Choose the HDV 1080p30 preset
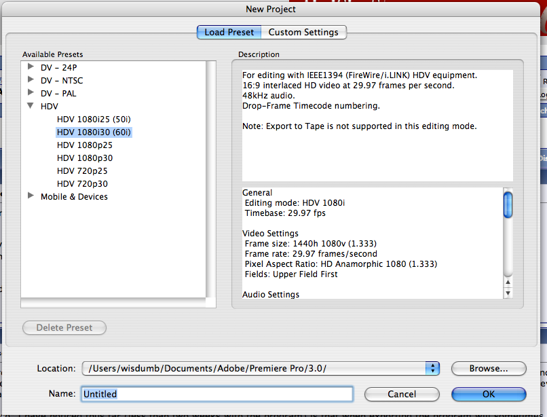 coord(85,158)
